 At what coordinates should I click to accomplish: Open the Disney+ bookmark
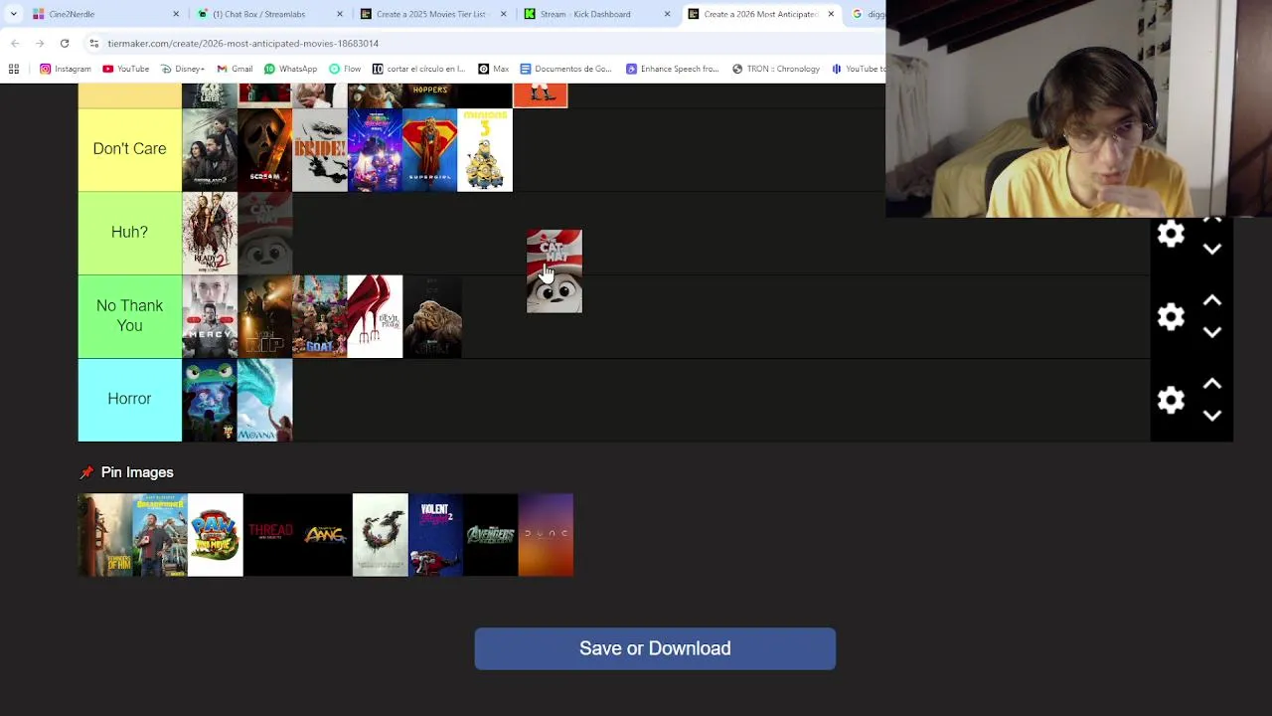click(182, 69)
